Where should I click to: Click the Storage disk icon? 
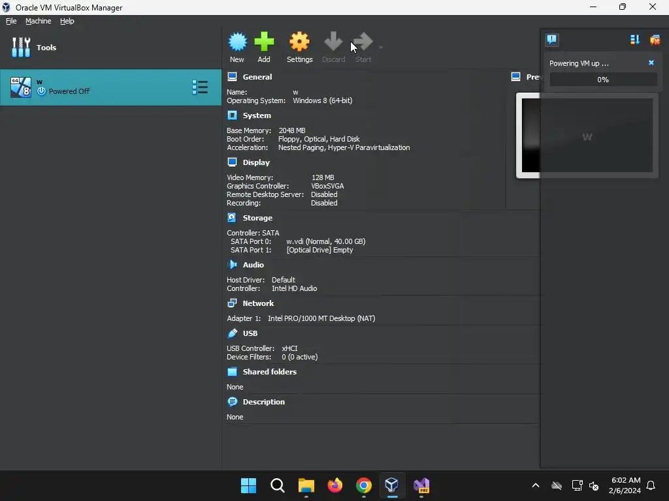coord(232,218)
